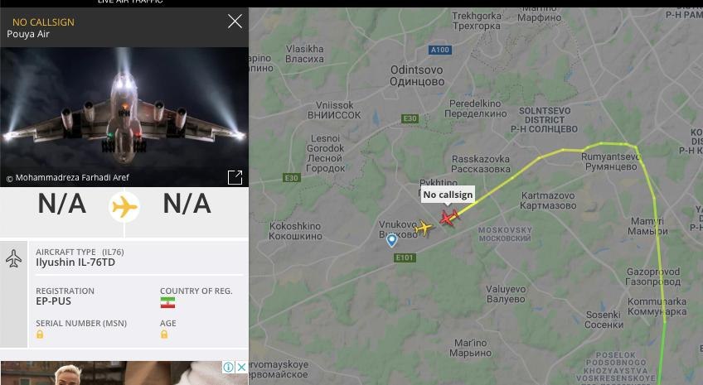Select the red aircraft on the map
This screenshot has width=703, height=385.
click(x=448, y=218)
